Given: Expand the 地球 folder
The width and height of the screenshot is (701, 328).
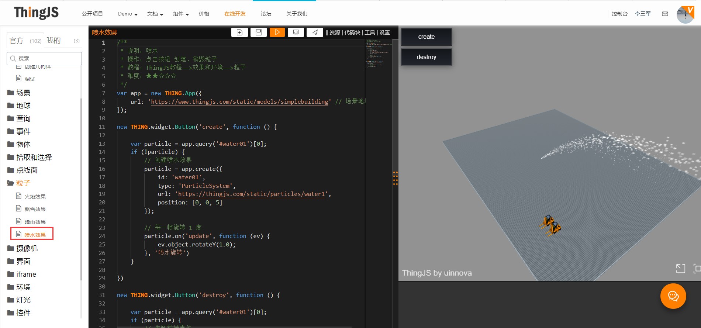Looking at the screenshot, I should (19, 106).
